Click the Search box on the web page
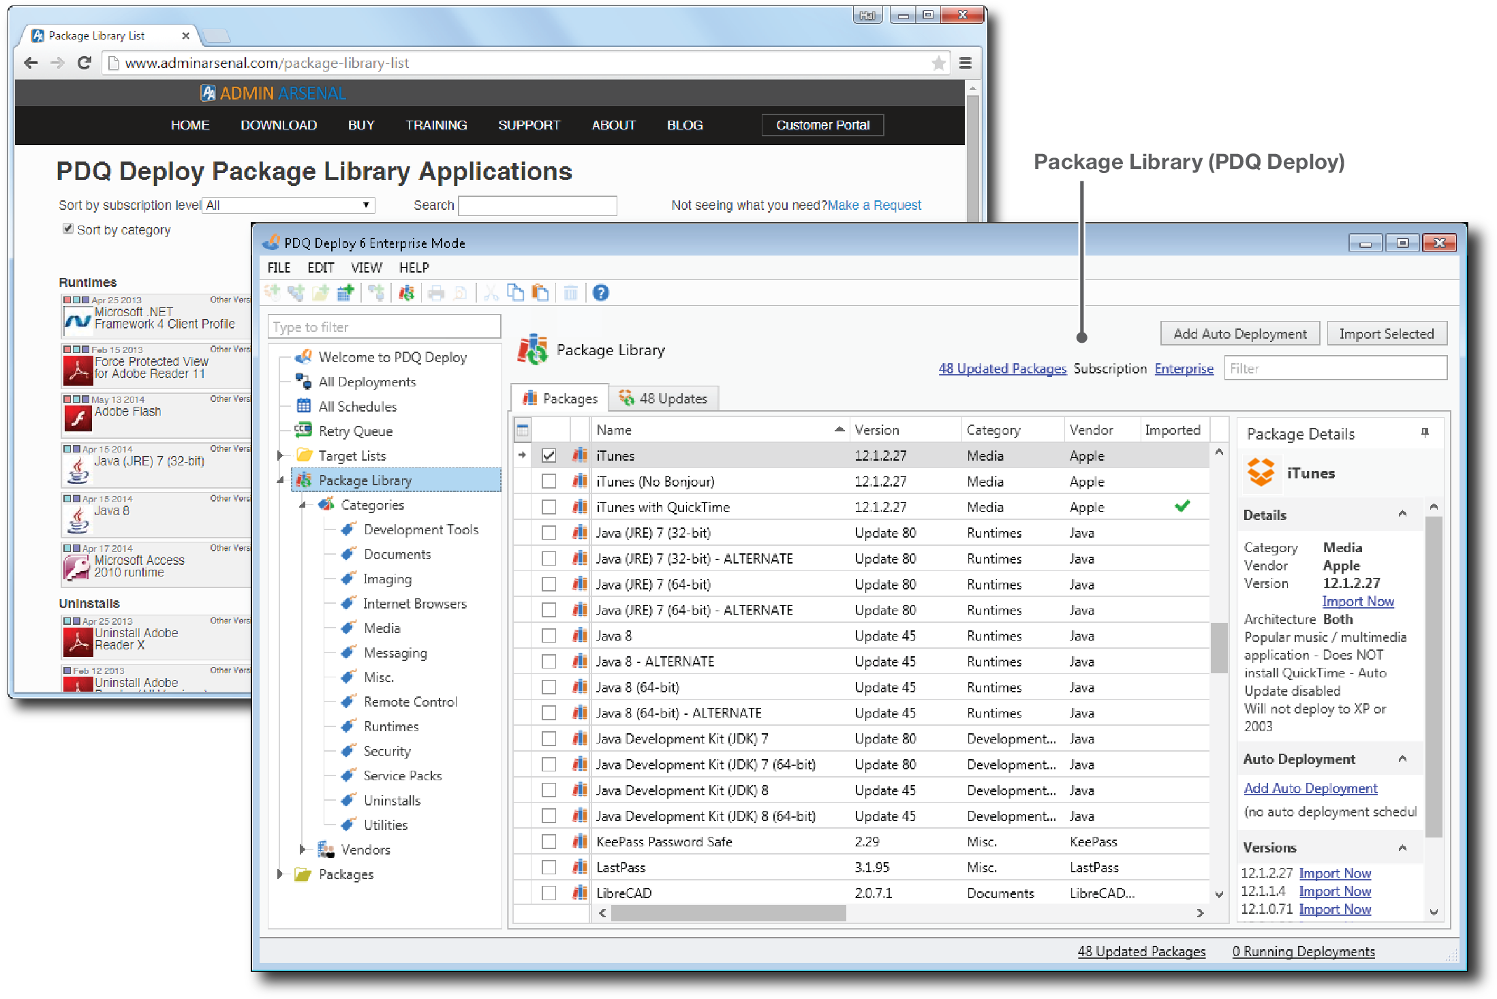Image resolution: width=1497 pixels, height=999 pixels. tap(538, 205)
